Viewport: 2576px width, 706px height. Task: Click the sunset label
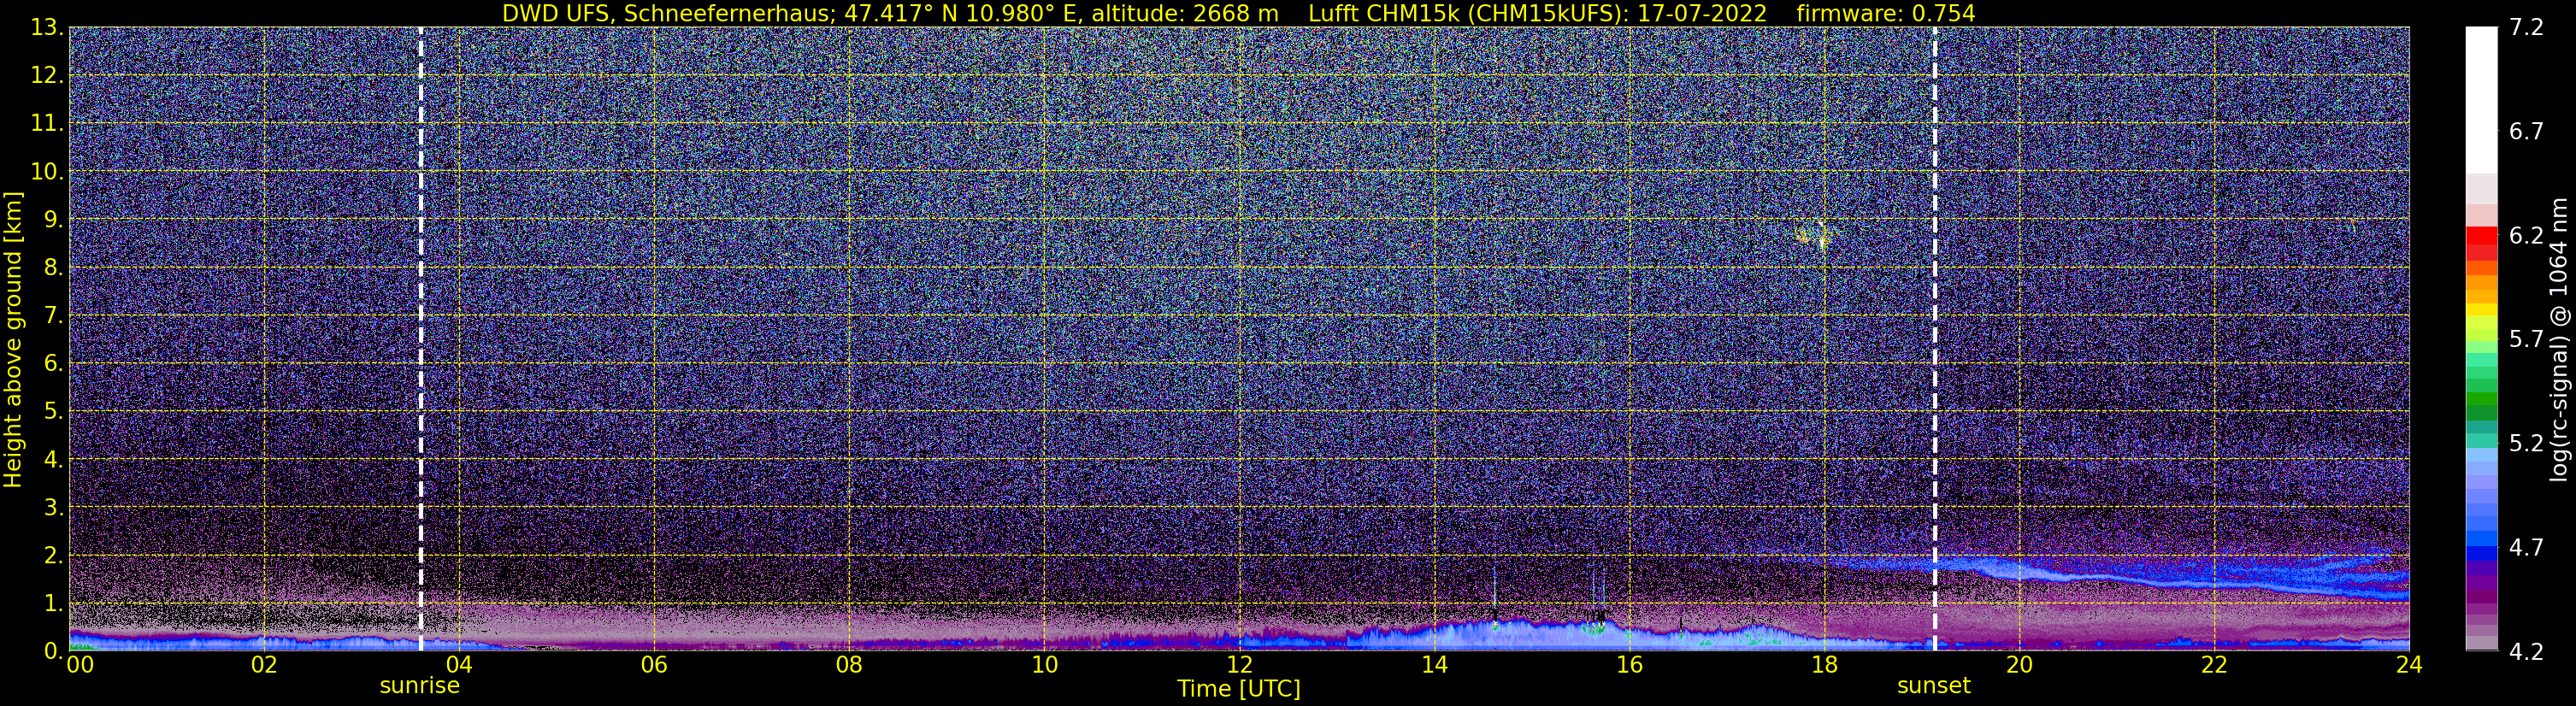[1934, 686]
